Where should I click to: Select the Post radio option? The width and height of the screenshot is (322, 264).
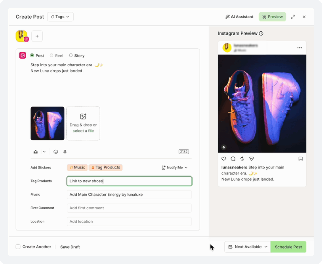[32, 55]
